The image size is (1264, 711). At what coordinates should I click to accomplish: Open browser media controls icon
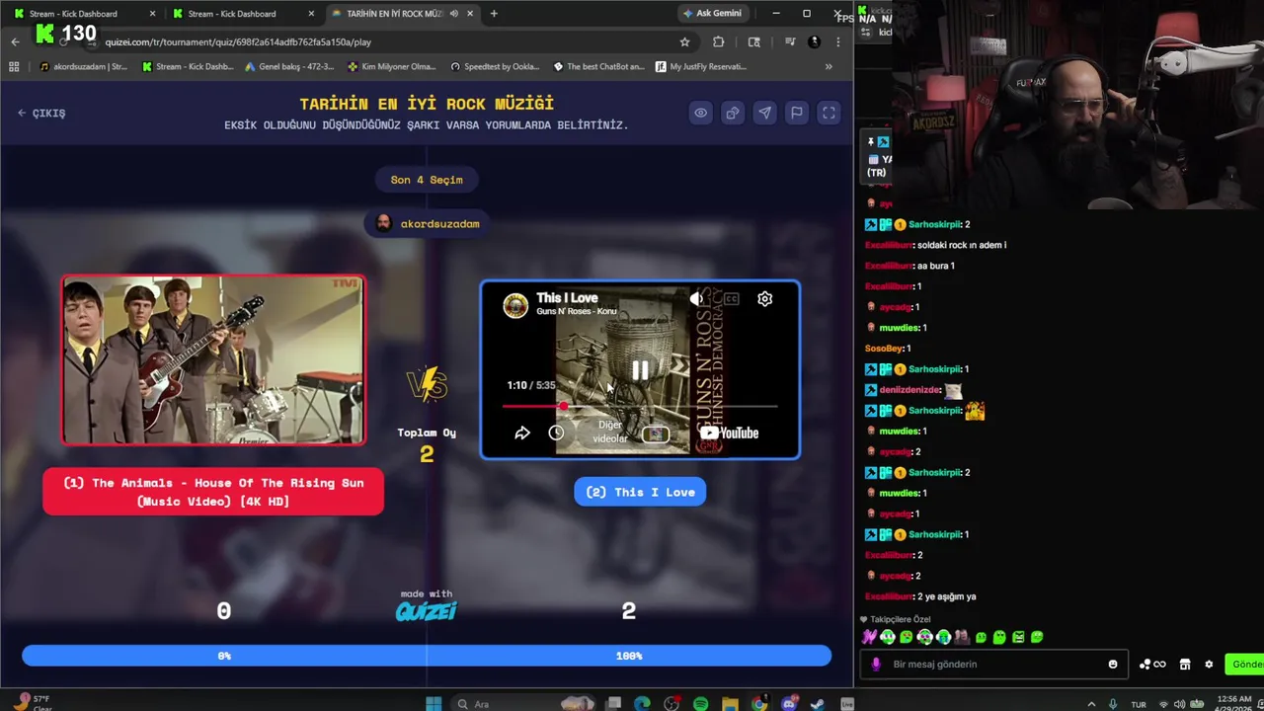pos(790,41)
